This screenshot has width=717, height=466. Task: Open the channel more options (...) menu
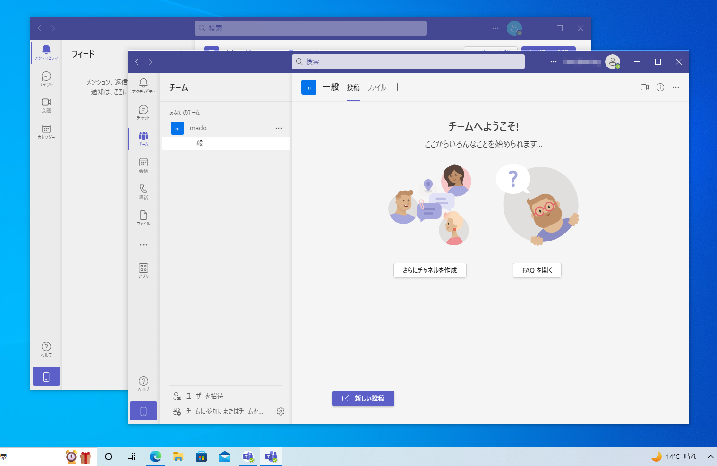click(x=676, y=87)
